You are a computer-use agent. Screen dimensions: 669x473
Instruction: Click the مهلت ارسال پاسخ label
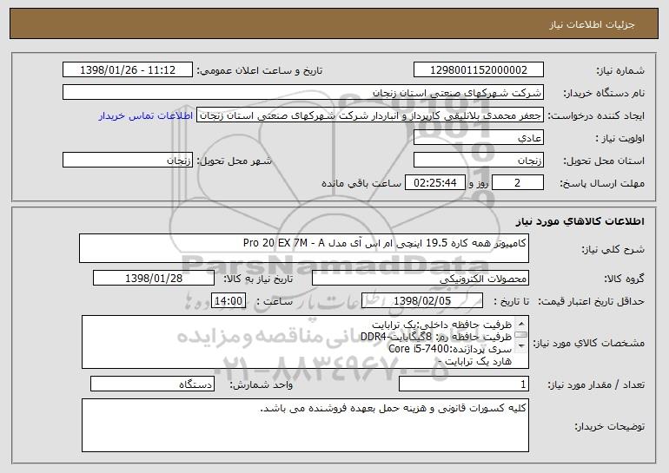[x=602, y=183]
